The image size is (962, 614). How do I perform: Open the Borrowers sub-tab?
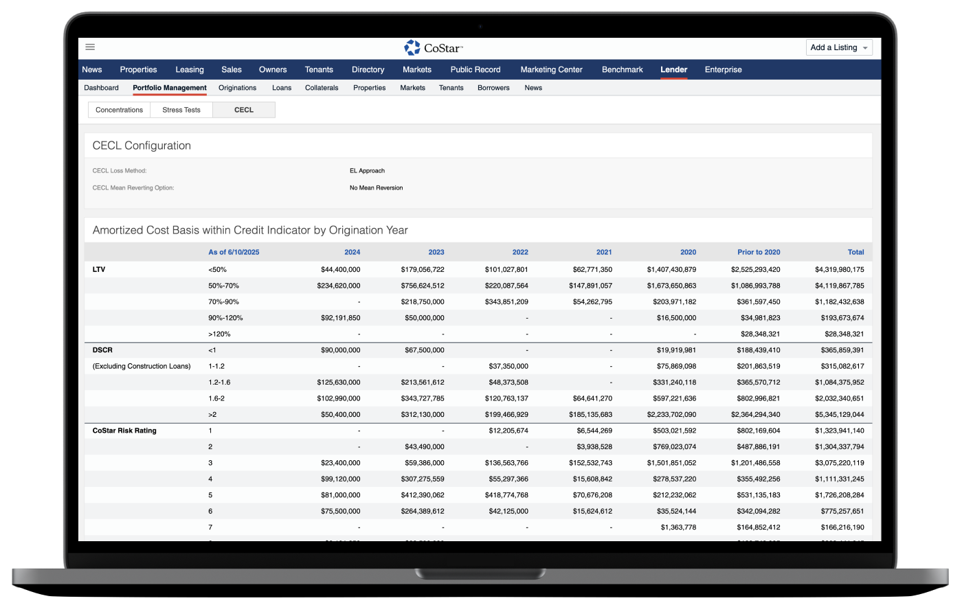pyautogui.click(x=493, y=88)
